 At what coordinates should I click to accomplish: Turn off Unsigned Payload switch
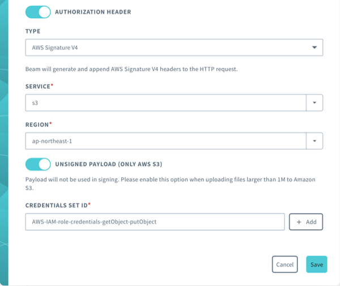38,164
